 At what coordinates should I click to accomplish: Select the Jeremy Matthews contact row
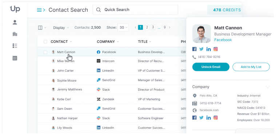click(112, 90)
